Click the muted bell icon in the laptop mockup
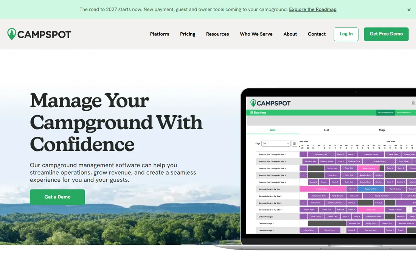416x260 pixels. tap(413, 103)
